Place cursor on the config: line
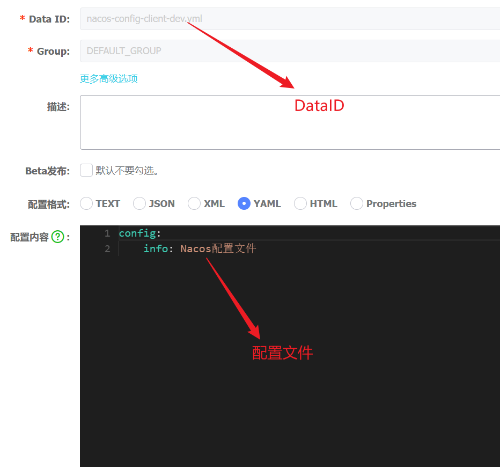 (x=139, y=233)
